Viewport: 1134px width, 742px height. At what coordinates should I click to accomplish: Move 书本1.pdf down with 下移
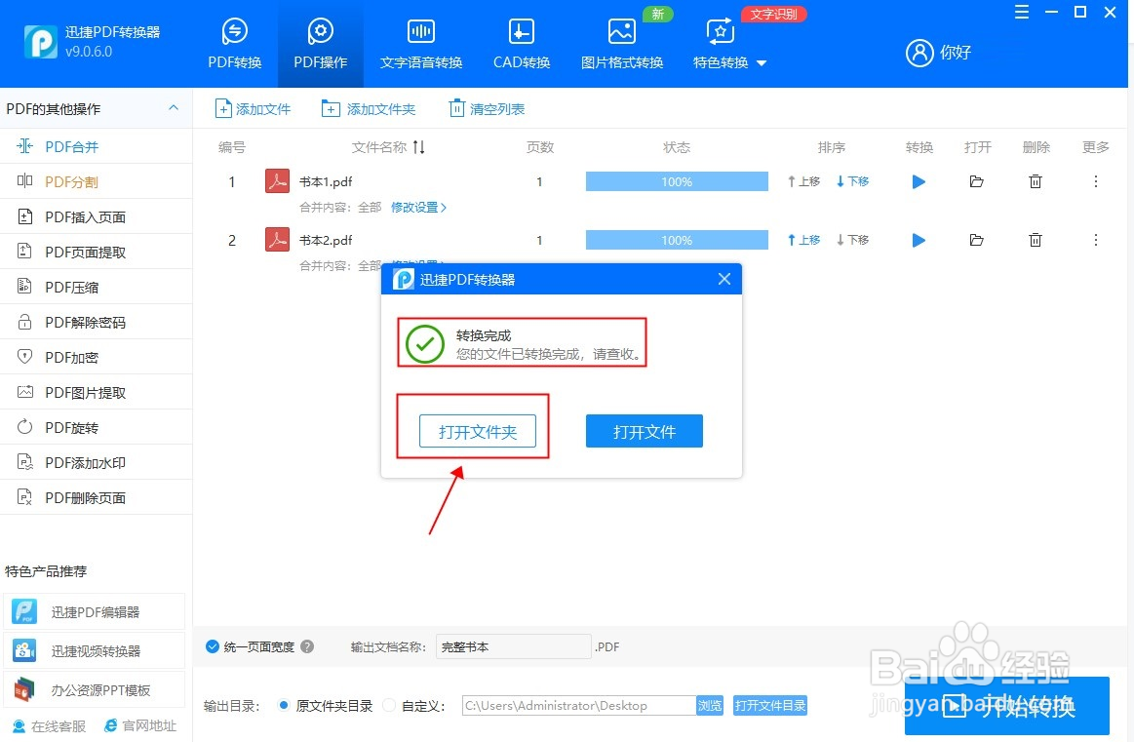(852, 181)
